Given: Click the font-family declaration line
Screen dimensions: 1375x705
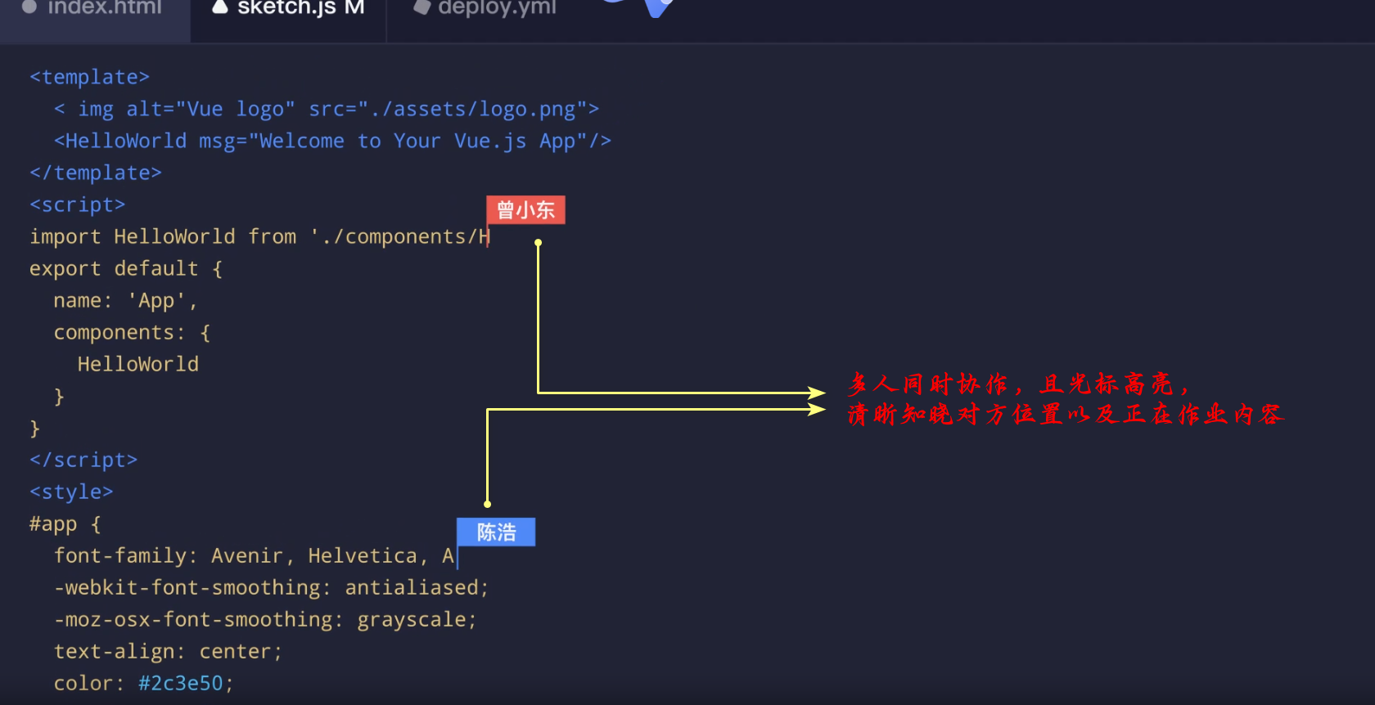Looking at the screenshot, I should pyautogui.click(x=254, y=555).
